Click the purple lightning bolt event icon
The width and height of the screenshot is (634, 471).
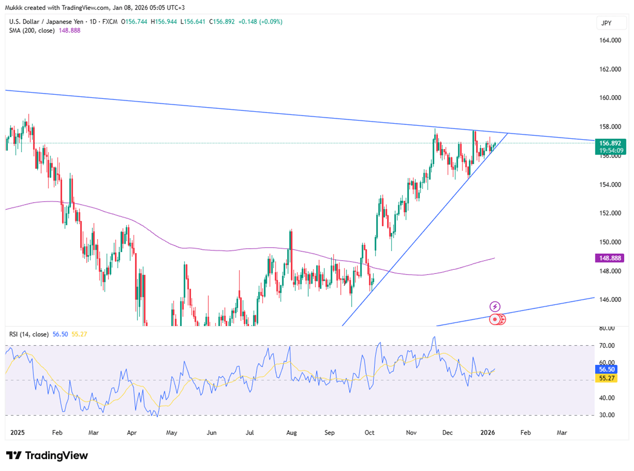click(x=494, y=306)
